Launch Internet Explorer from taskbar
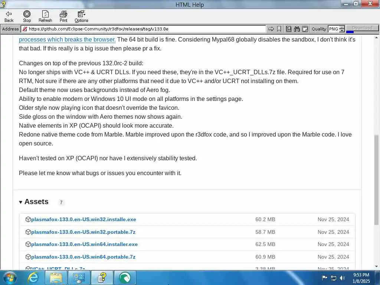Screen dimensions: 380x285 point(33,278)
